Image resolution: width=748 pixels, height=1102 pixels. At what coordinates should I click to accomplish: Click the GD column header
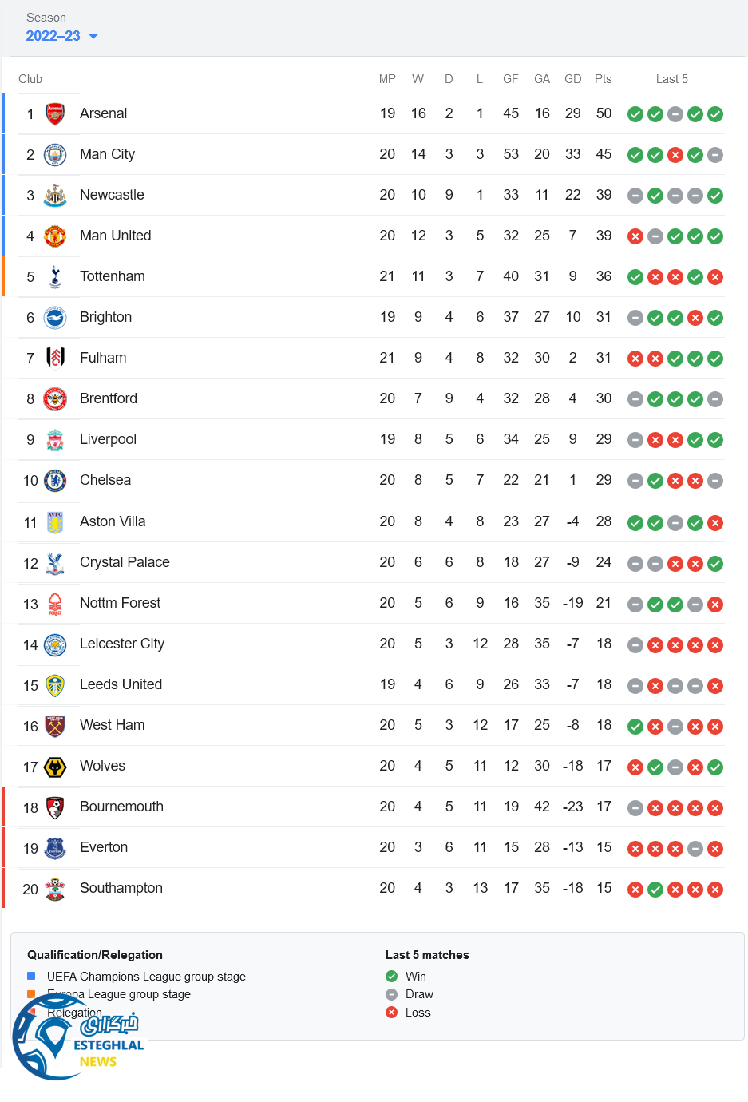click(572, 79)
